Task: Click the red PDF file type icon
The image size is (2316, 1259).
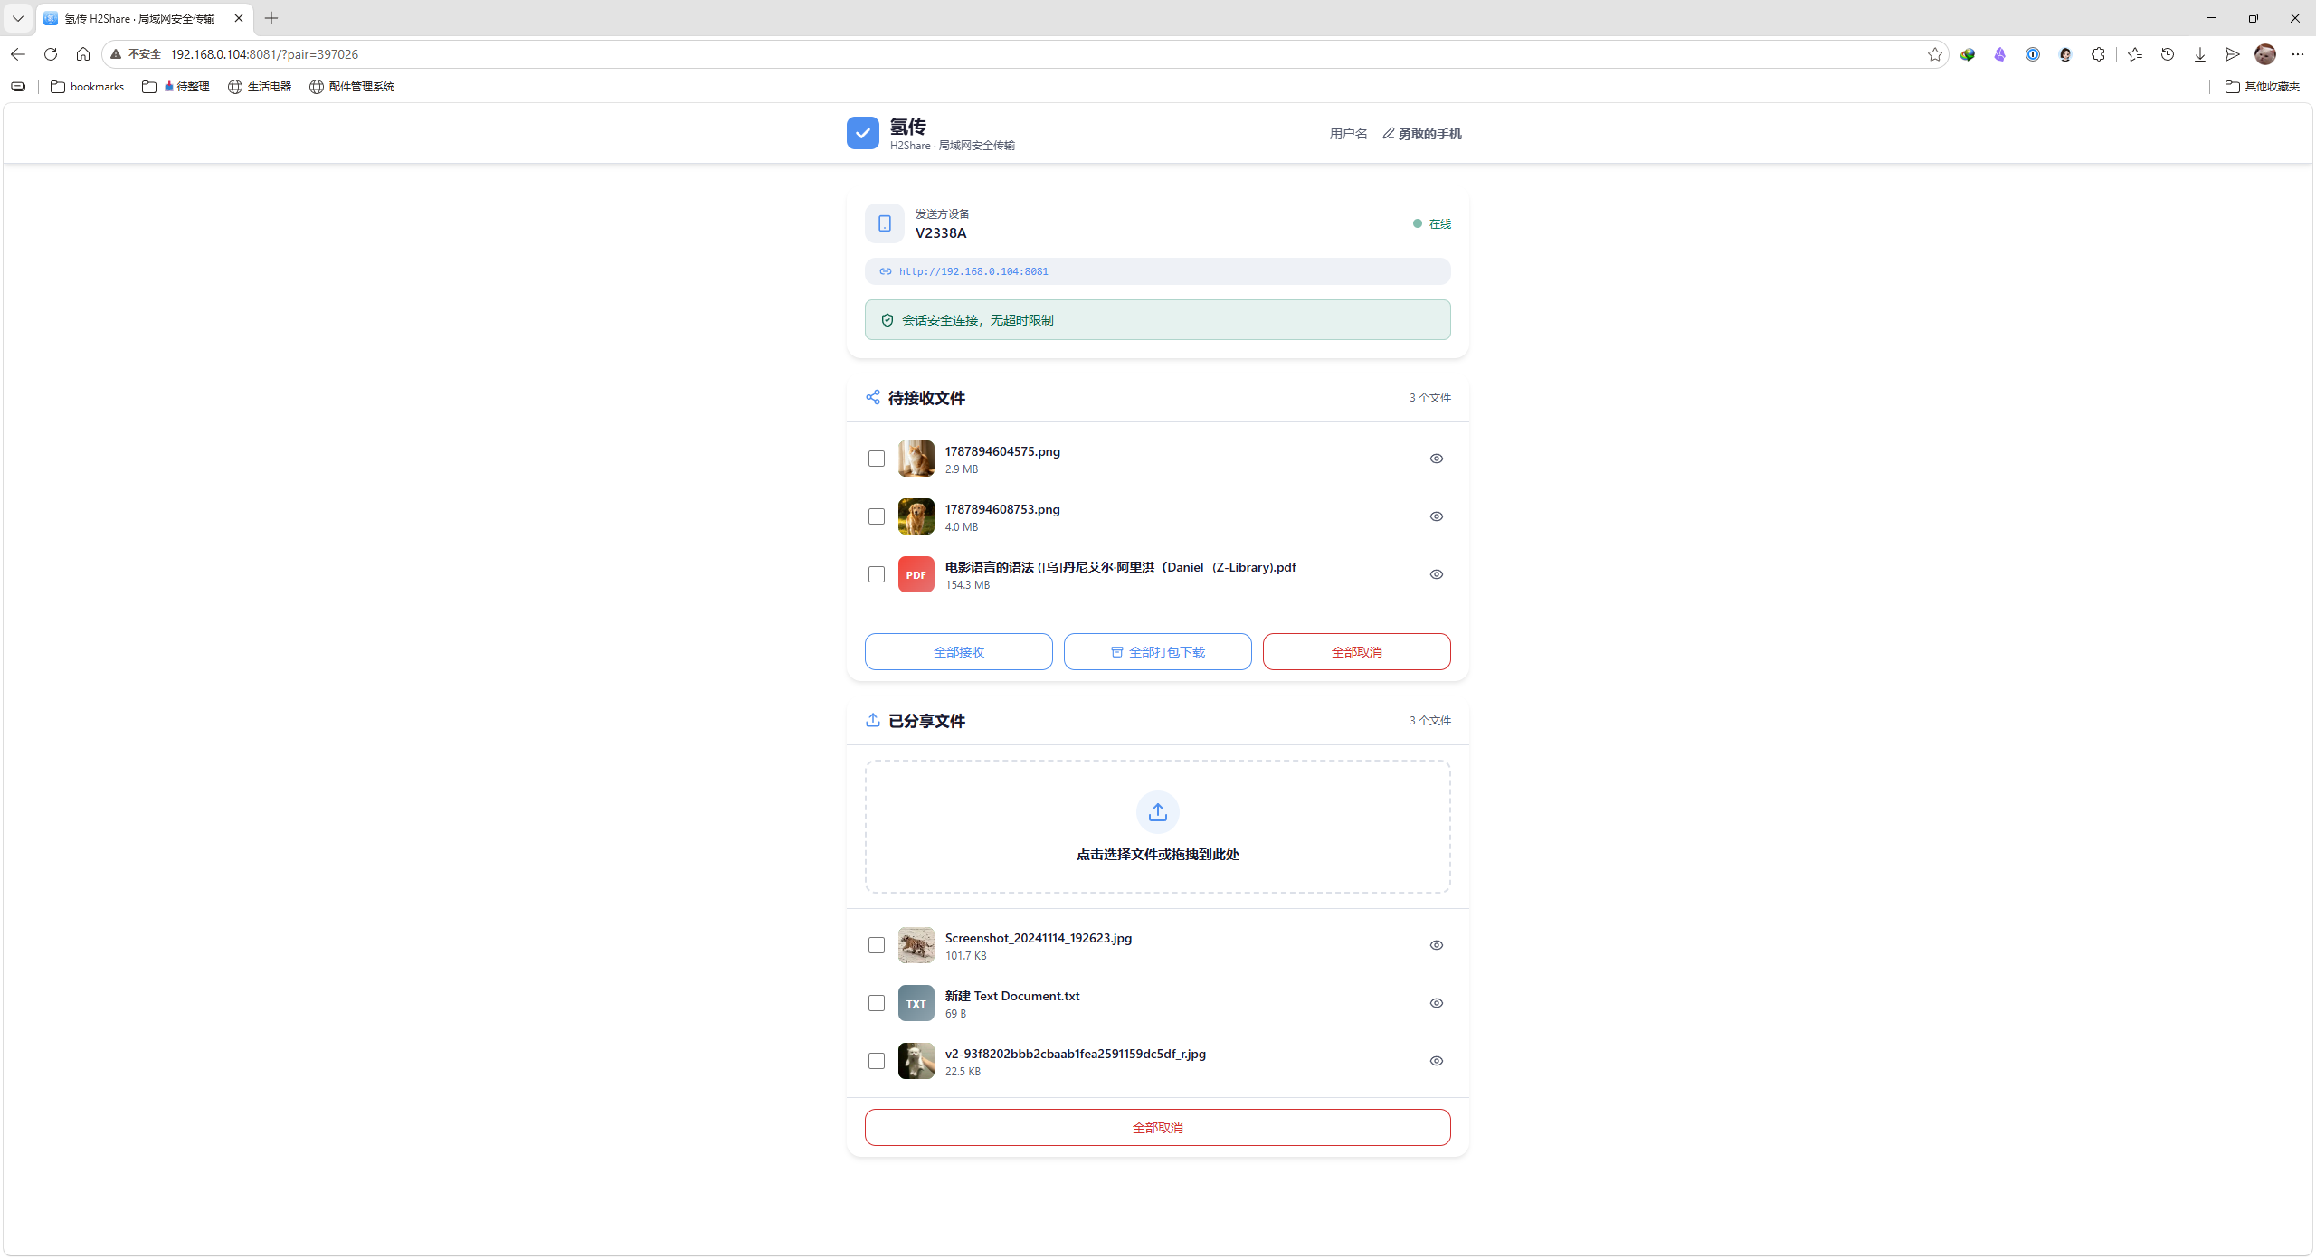Action: [916, 574]
